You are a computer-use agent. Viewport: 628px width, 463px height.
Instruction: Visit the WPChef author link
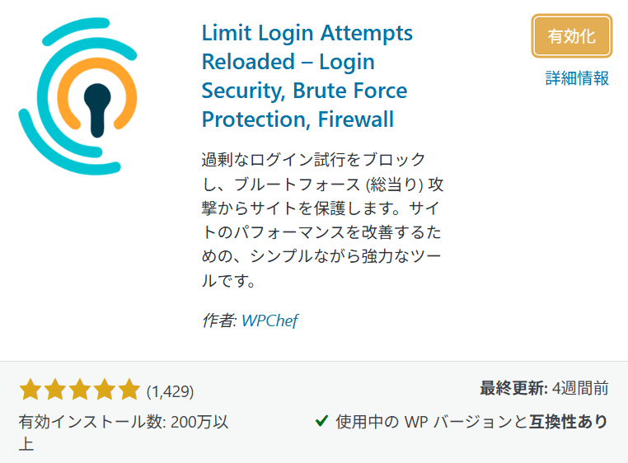point(270,320)
